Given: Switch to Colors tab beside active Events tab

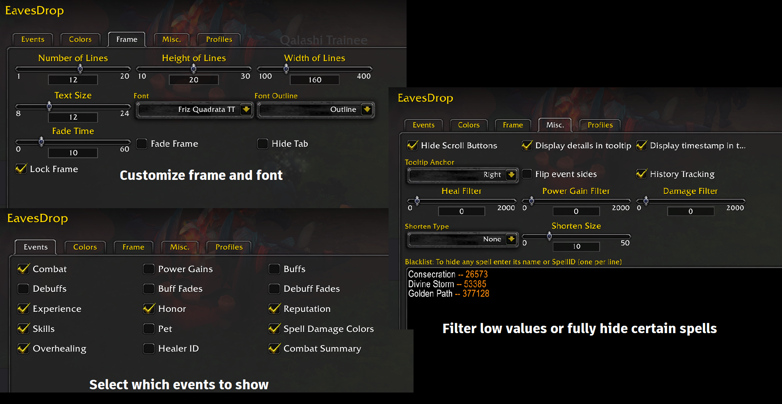Looking at the screenshot, I should [85, 247].
